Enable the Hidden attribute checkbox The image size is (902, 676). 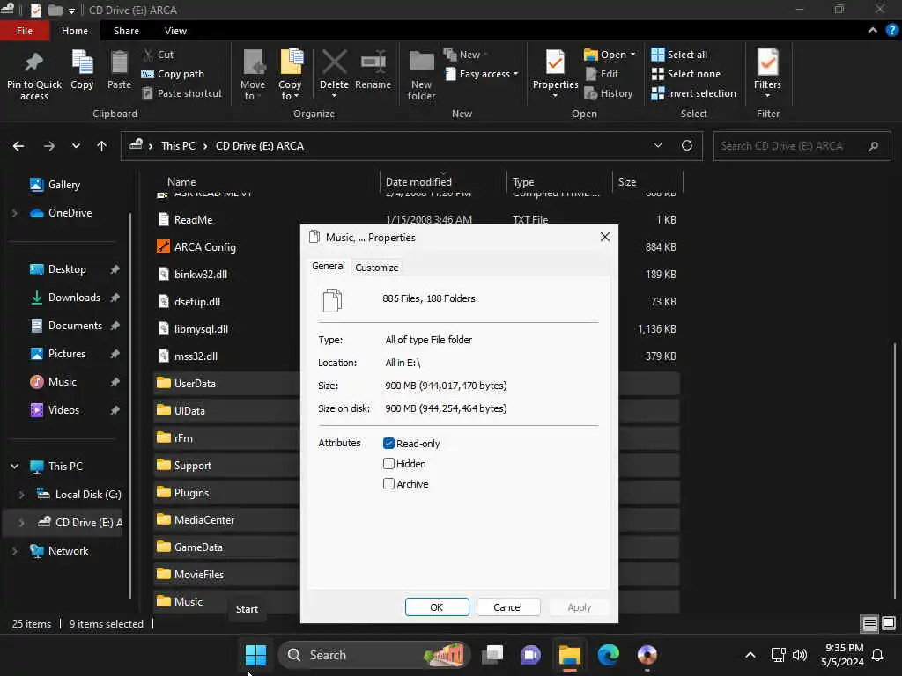(x=388, y=463)
